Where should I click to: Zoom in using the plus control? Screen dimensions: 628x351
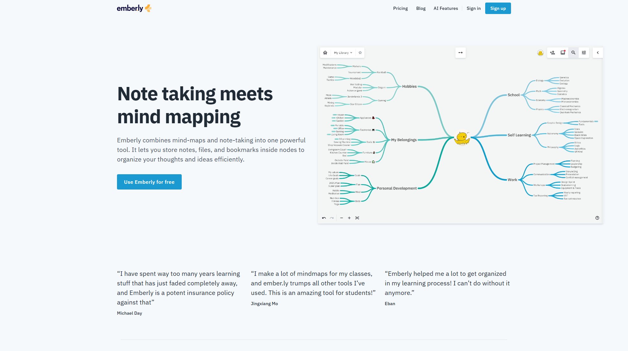point(349,218)
